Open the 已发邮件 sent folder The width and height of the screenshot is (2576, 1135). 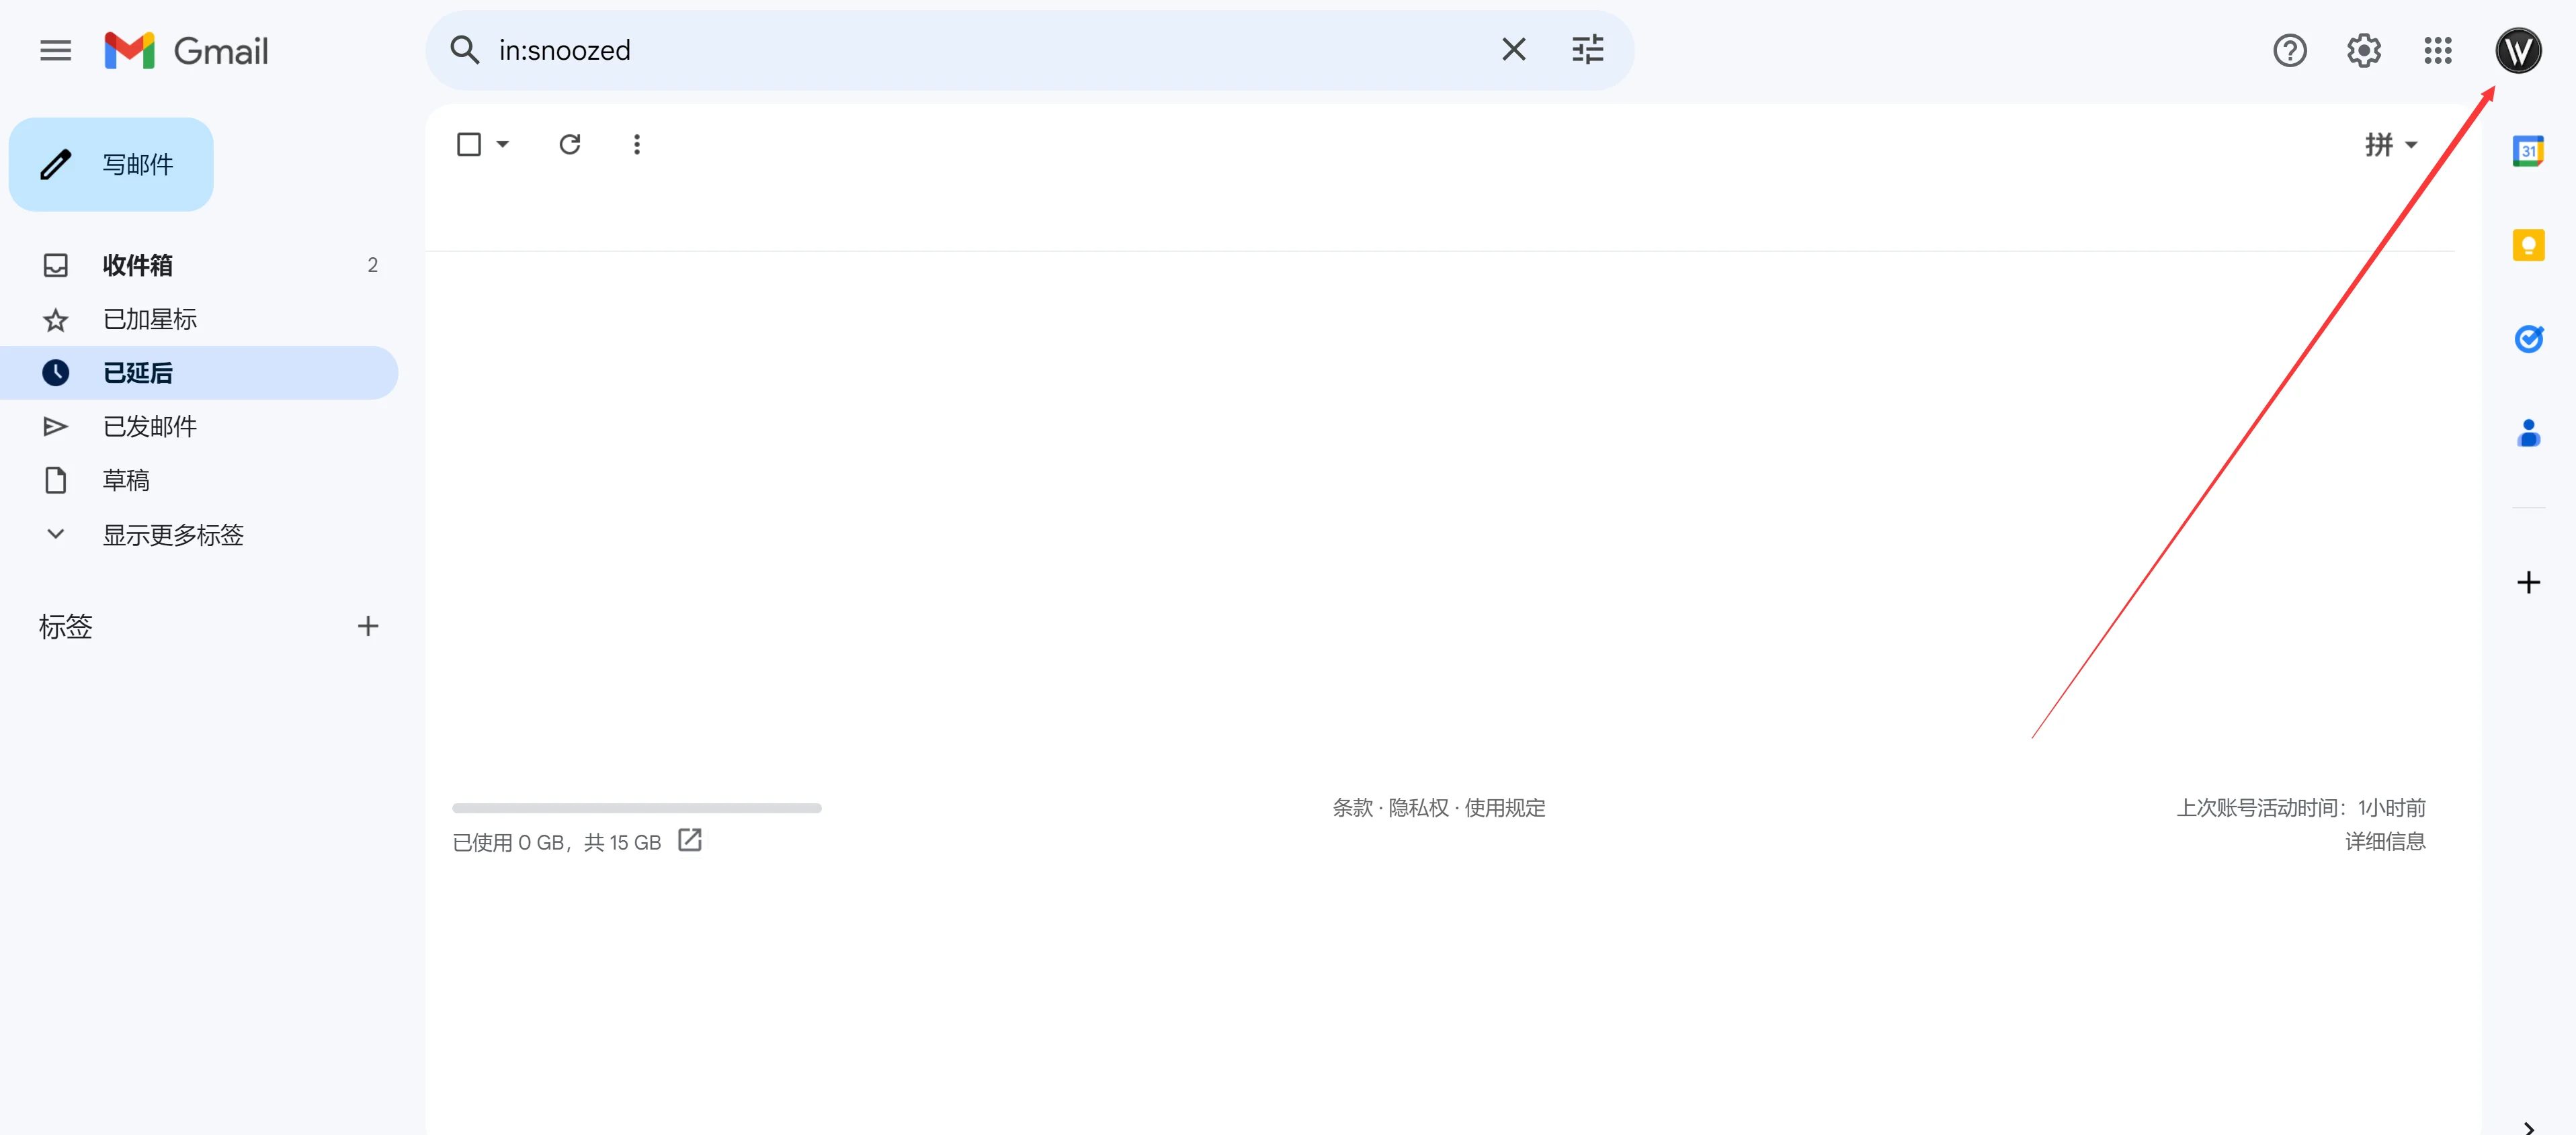pos(199,426)
